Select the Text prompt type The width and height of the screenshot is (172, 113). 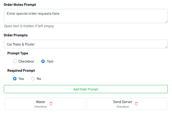[x=43, y=61]
